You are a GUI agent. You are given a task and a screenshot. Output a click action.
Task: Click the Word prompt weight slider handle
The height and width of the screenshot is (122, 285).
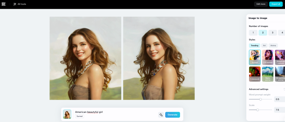(x=261, y=99)
